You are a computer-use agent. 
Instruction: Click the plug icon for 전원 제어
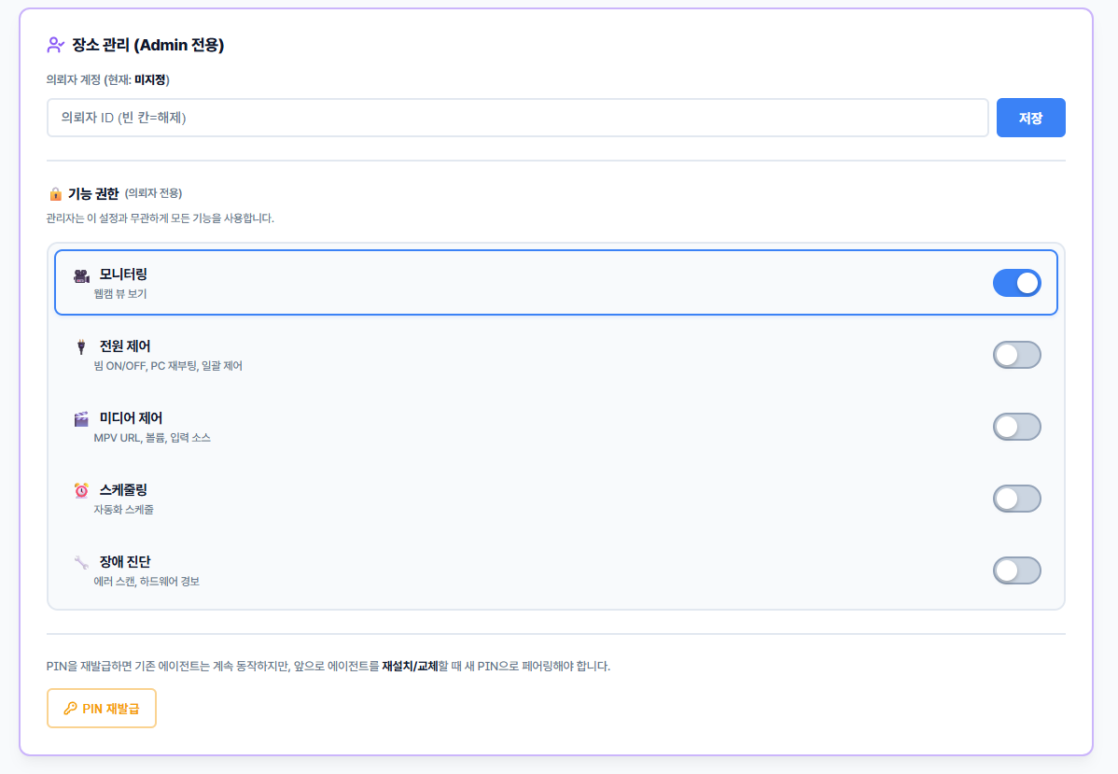(81, 347)
